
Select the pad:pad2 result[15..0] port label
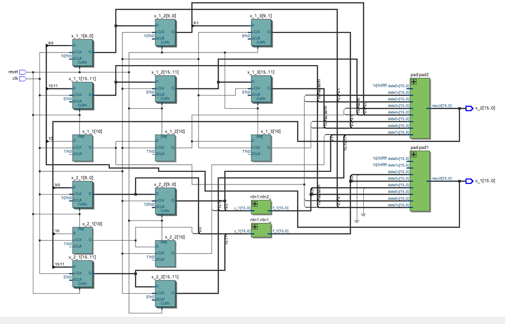(441, 105)
